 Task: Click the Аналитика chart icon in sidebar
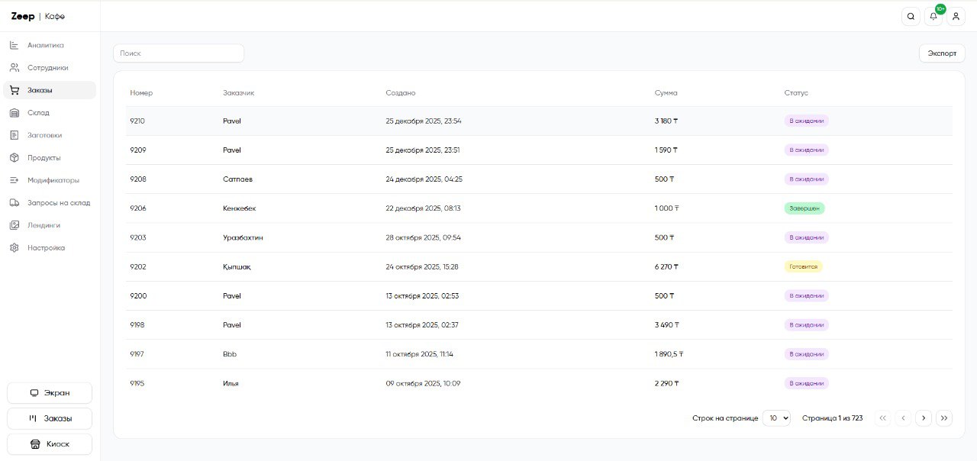(14, 45)
